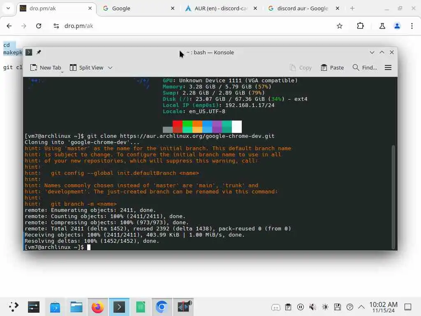The height and width of the screenshot is (316, 421).
Task: Open Find in the Konsole toolbar
Action: point(365,68)
